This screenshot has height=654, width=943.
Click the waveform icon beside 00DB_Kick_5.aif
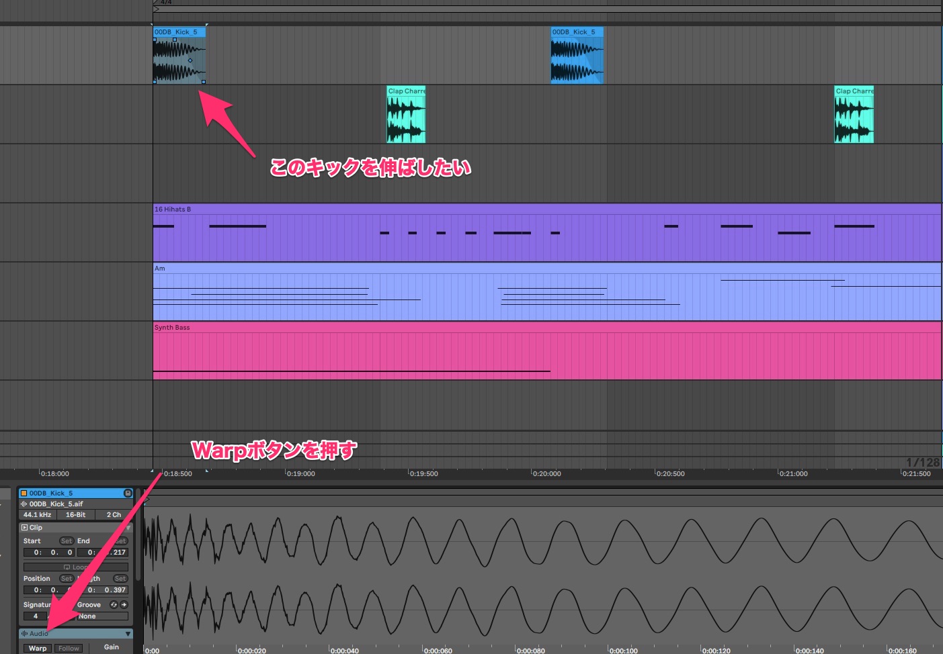[x=24, y=504]
